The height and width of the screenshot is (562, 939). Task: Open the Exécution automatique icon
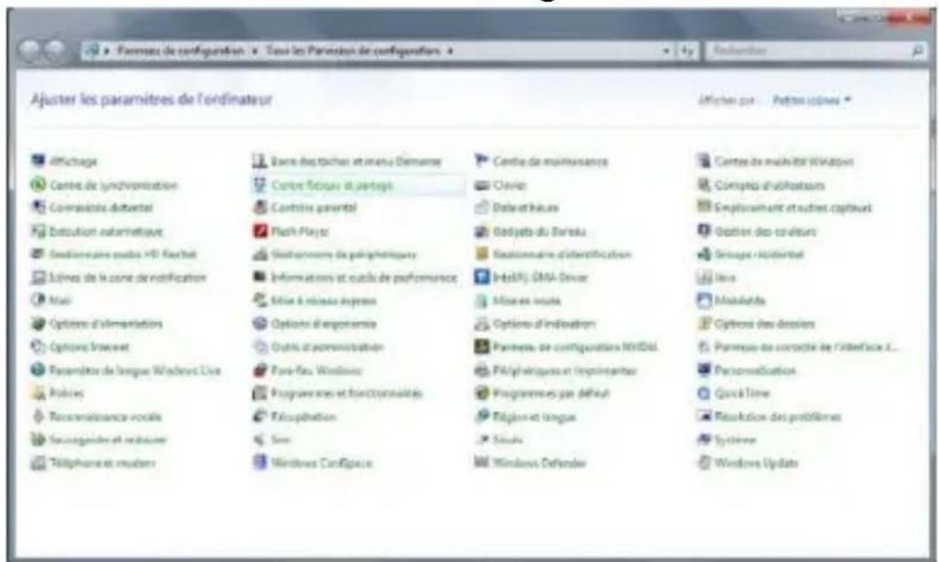[x=38, y=231]
